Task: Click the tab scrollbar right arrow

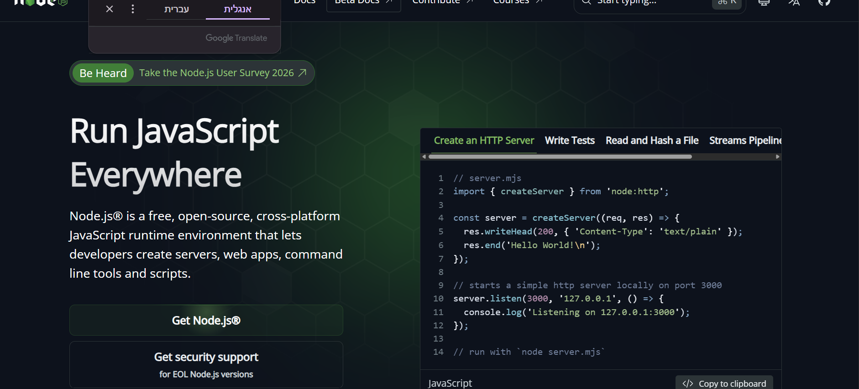Action: tap(778, 156)
